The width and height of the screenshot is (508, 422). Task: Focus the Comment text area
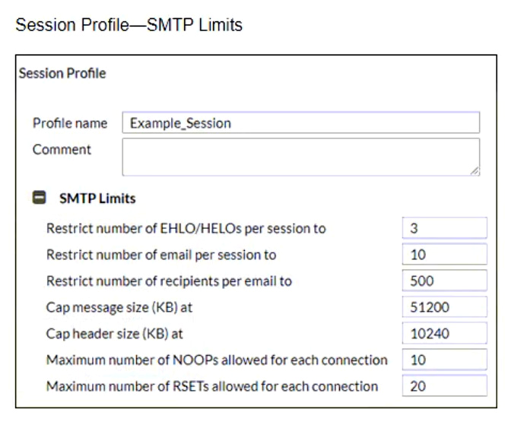tap(300, 157)
